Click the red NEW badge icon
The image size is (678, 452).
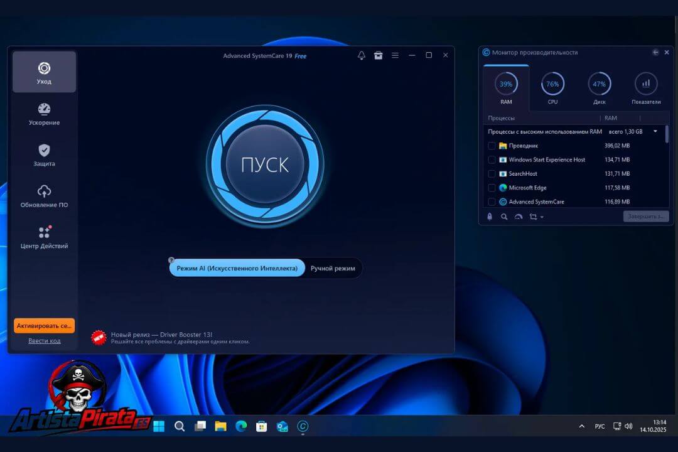coord(99,338)
